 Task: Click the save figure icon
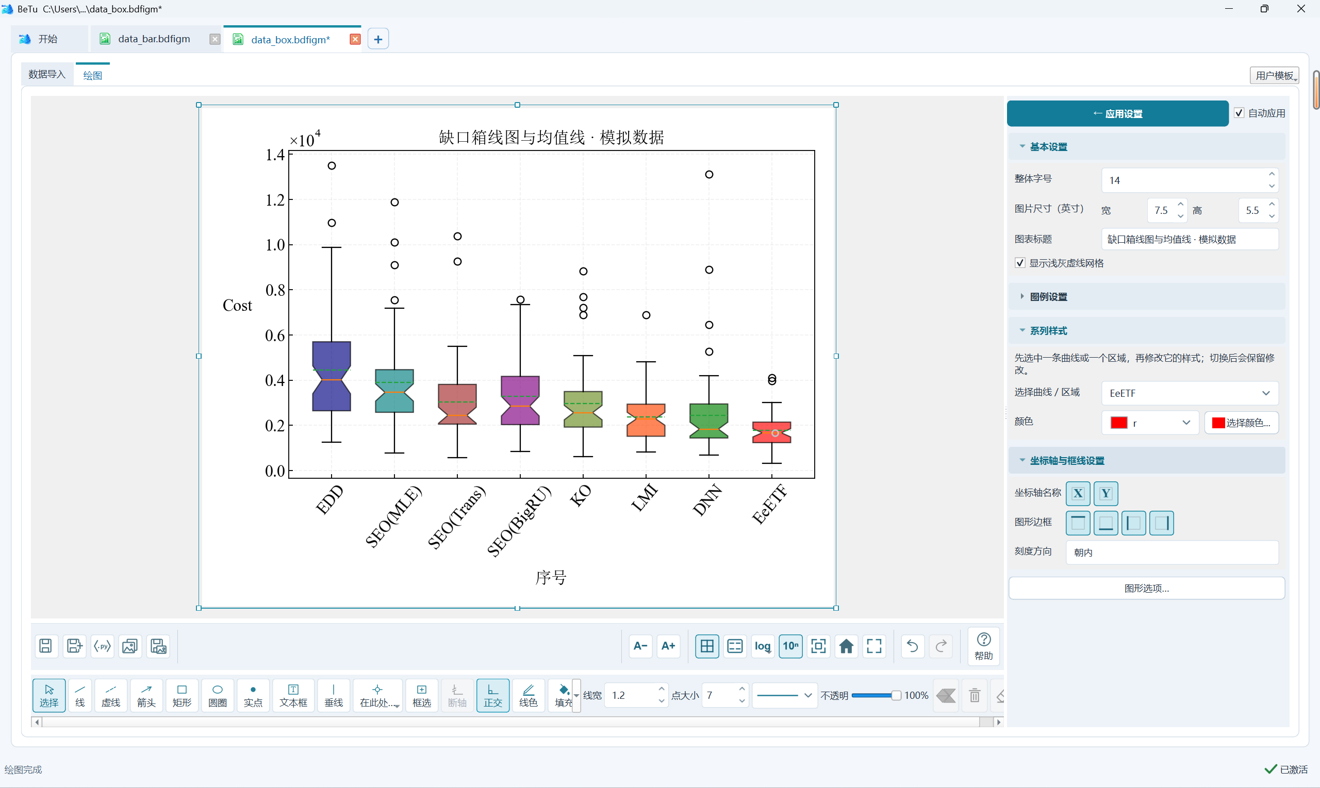[46, 646]
